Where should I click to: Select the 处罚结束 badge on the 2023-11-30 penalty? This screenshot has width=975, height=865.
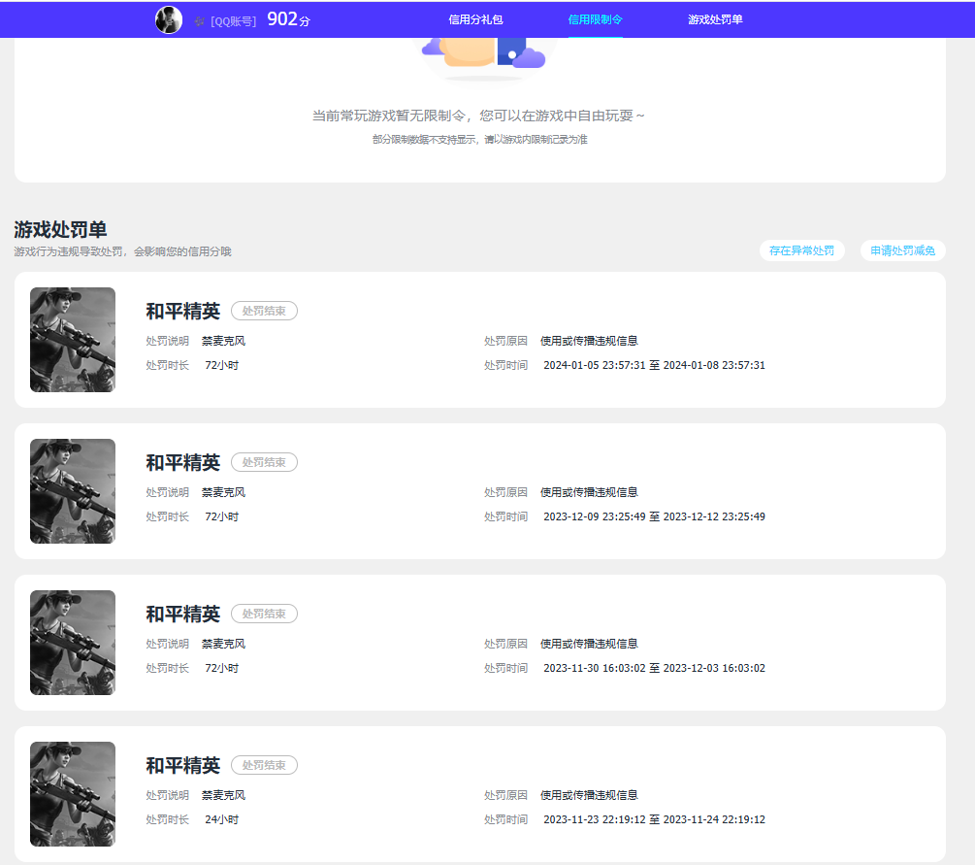264,614
